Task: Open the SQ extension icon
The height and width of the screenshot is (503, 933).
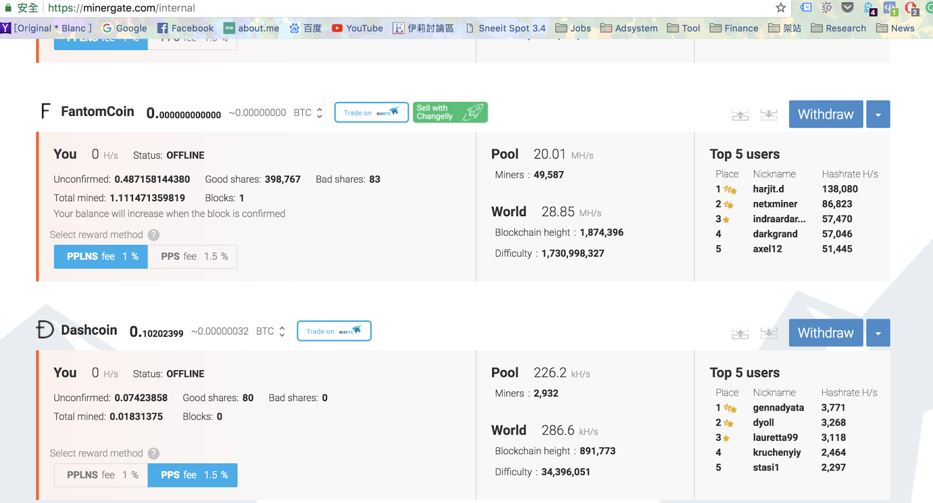Action: click(826, 8)
